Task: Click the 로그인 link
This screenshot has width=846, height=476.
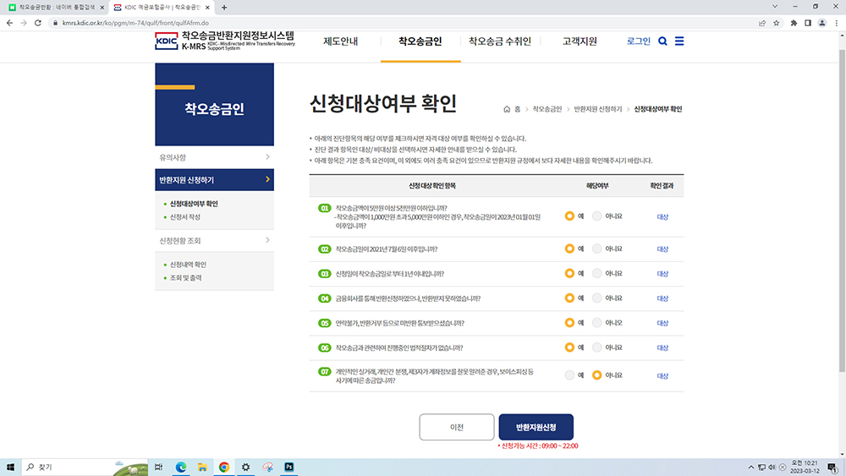Action: [x=639, y=41]
